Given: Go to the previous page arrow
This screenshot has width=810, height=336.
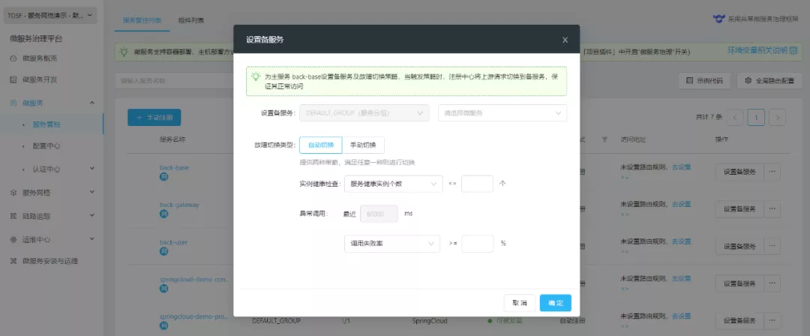Looking at the screenshot, I should [x=734, y=117].
